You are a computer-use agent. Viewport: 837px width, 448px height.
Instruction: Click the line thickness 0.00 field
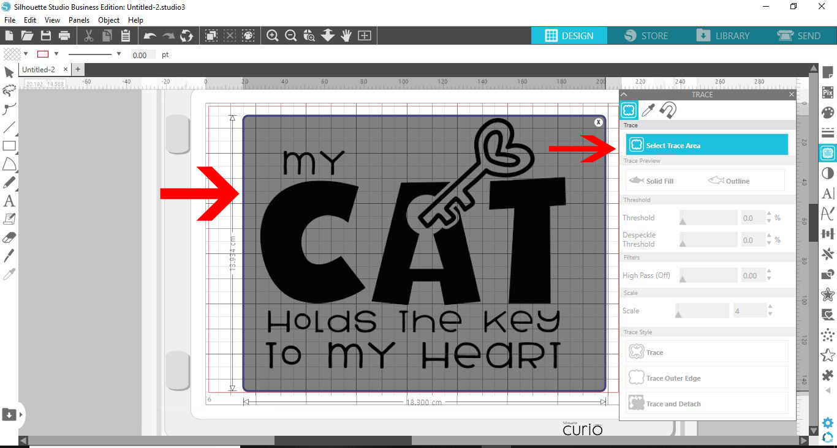coord(143,55)
